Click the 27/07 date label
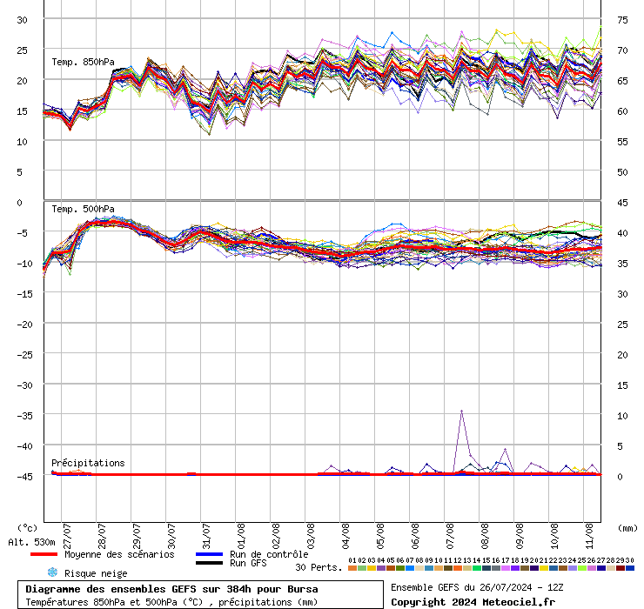Screen dimensions: 644x609 tap(67, 536)
